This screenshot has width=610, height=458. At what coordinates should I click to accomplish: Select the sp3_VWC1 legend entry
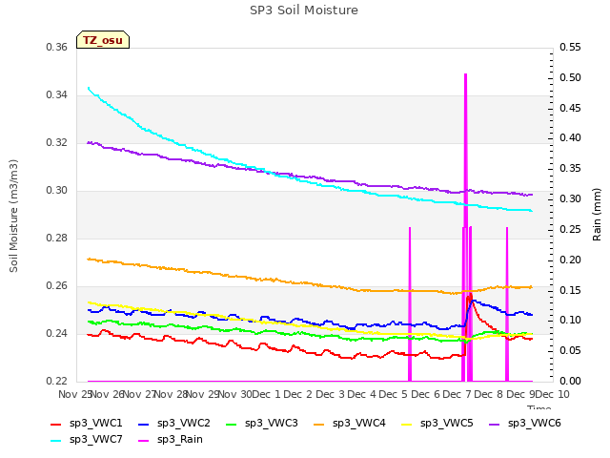point(87,424)
